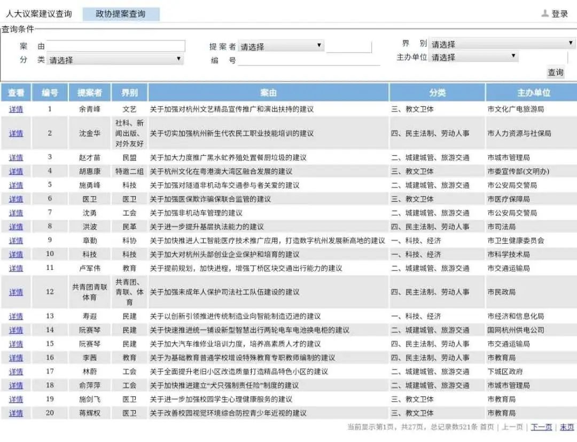The image size is (577, 442).
Task: Open 详情 for proposal 6 医卫
Action: click(x=16, y=199)
